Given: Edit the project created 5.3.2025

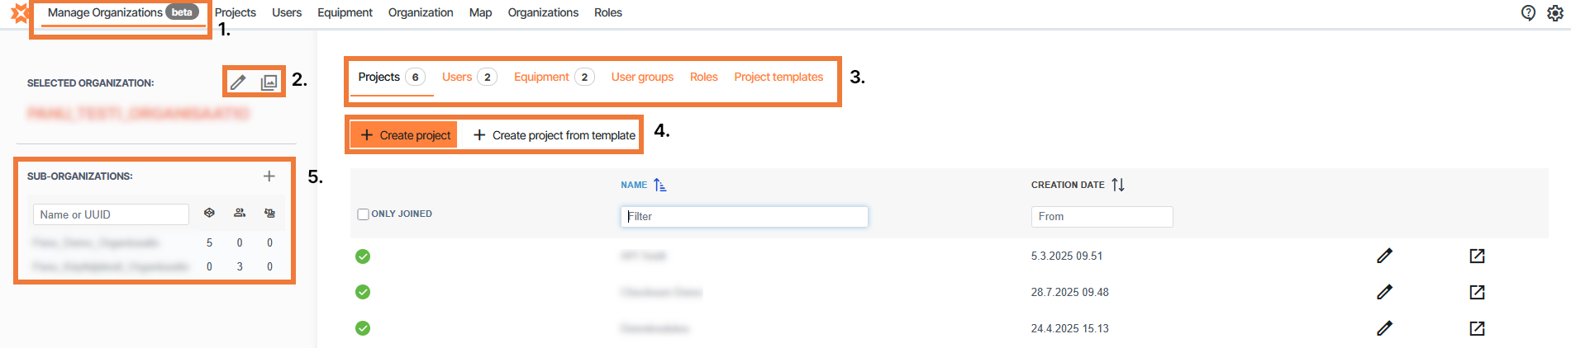Looking at the screenshot, I should (x=1384, y=256).
